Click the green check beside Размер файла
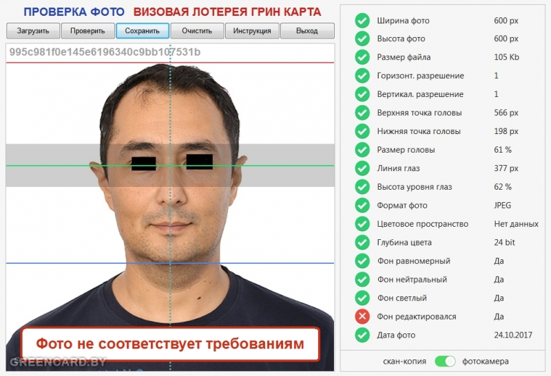Screen dimensions: 551x376 point(362,57)
